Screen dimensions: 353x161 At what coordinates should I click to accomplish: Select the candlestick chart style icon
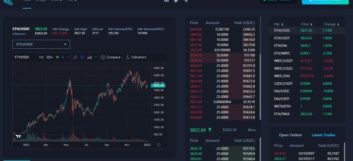pos(82,57)
